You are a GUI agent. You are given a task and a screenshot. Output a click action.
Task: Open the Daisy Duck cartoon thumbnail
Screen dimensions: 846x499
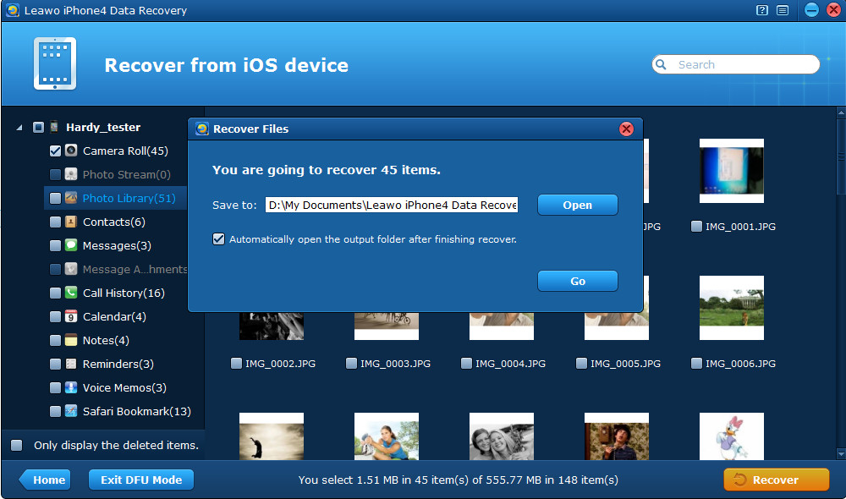(732, 436)
